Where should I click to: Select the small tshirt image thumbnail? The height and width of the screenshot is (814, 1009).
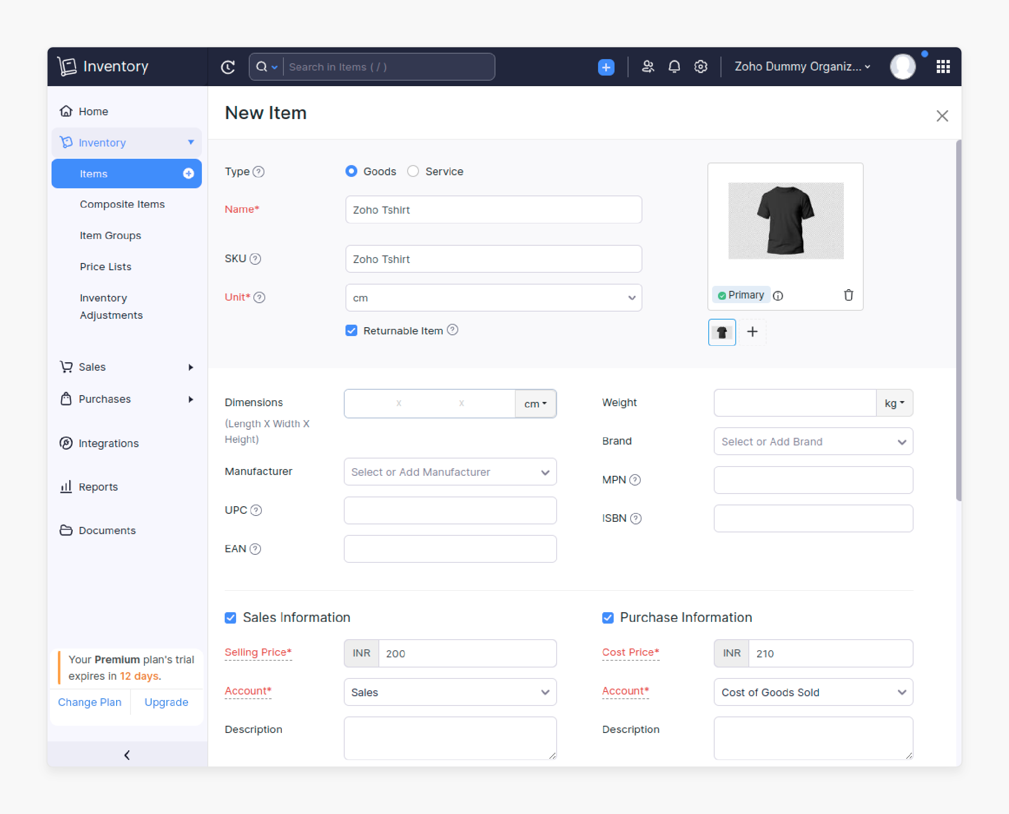722,332
